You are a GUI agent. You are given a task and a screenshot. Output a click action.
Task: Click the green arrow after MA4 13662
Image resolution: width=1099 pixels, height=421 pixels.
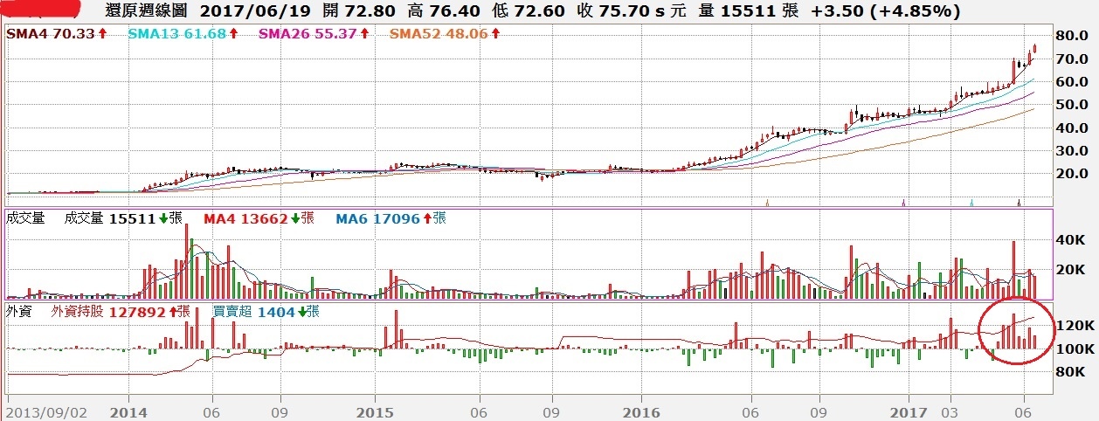(294, 218)
